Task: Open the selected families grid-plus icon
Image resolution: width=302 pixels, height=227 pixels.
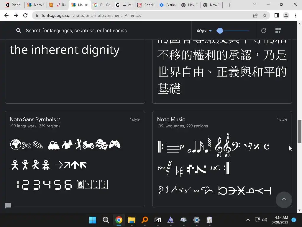Action: coord(278,30)
